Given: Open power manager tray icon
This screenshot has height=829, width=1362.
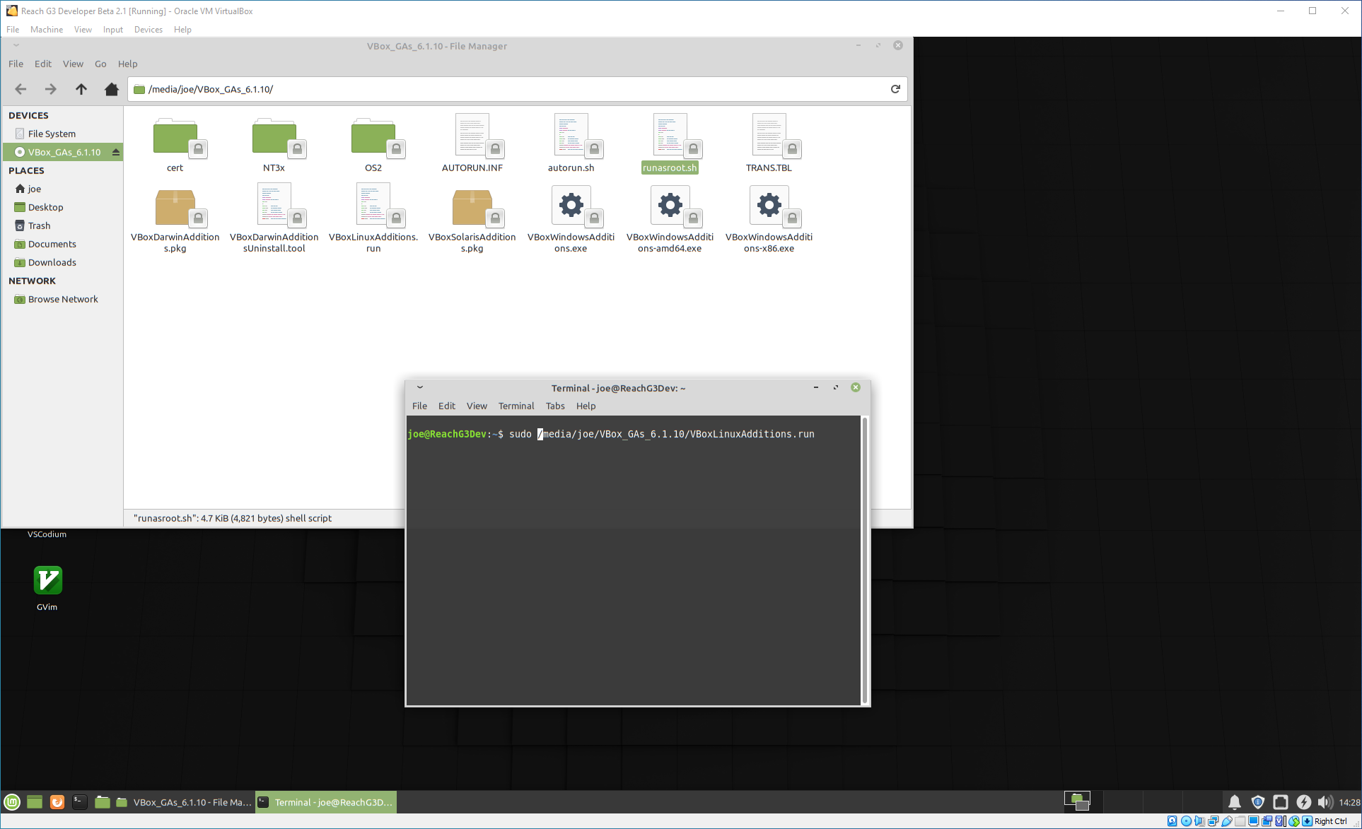Looking at the screenshot, I should pyautogui.click(x=1304, y=802).
